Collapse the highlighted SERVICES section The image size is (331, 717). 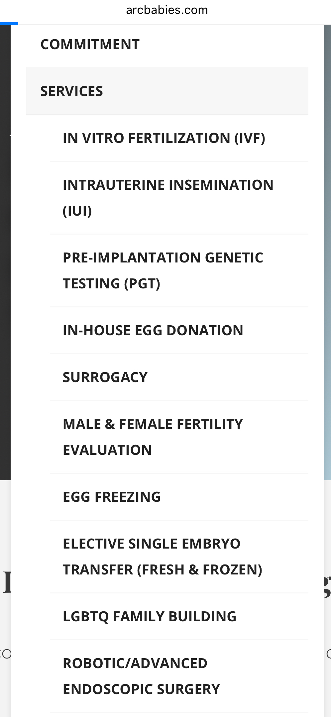point(167,91)
